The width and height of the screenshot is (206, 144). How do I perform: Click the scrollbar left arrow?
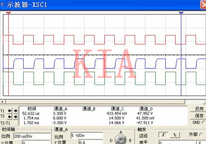coord(2,102)
